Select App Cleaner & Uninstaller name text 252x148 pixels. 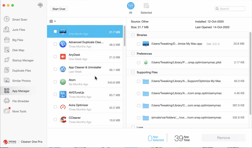coord(85,67)
